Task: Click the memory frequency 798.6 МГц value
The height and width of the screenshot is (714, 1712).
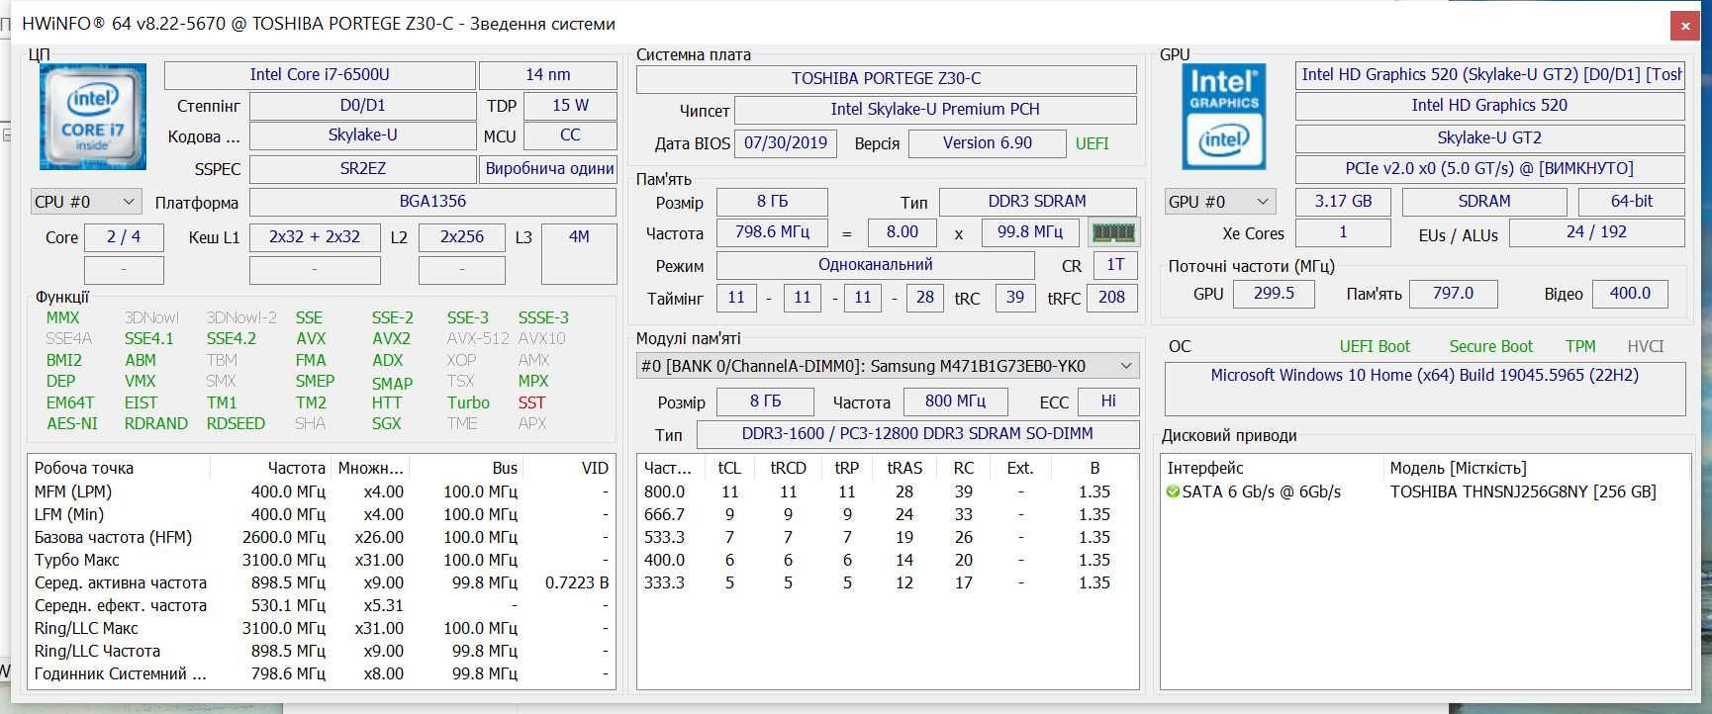Action: [x=774, y=232]
